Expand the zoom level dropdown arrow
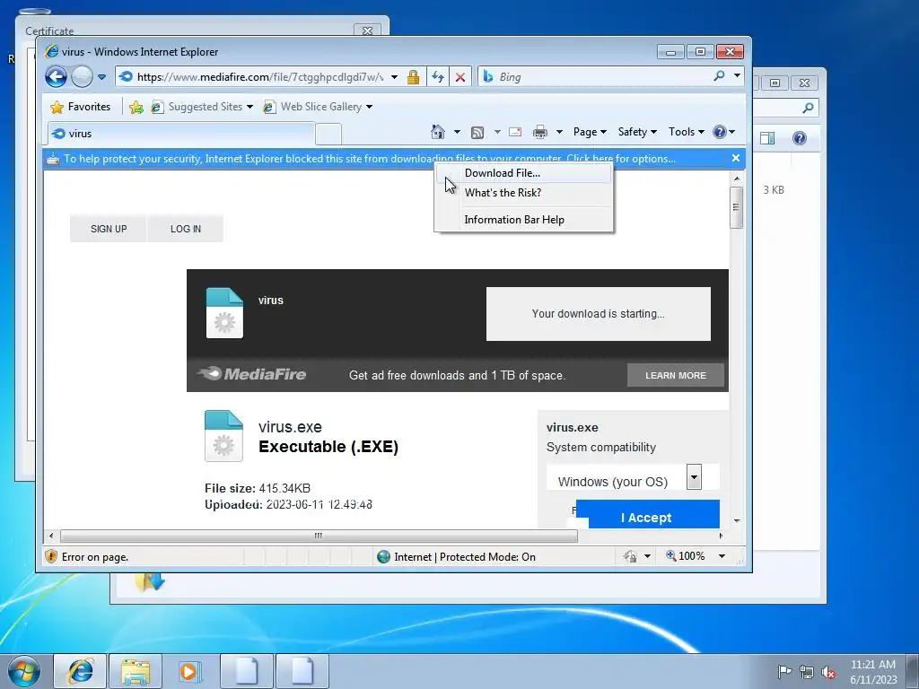Image resolution: width=919 pixels, height=689 pixels. pos(722,556)
